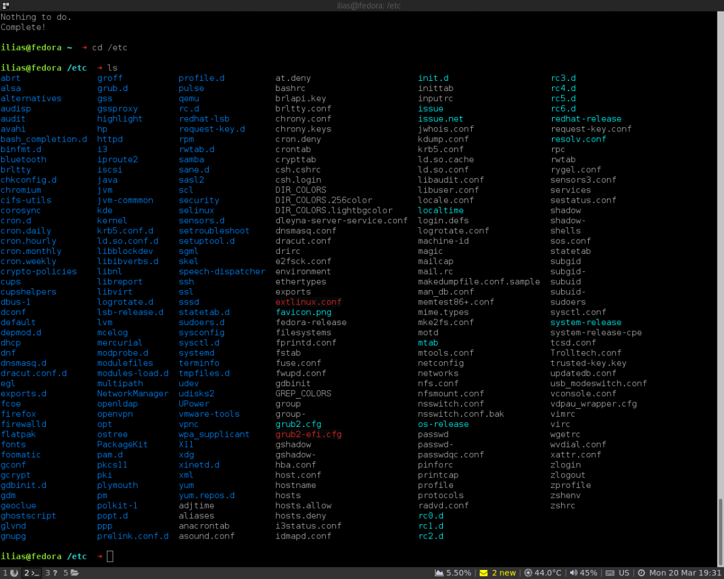Select the 'nsswitch.conf.bak' file name
This screenshot has width=724, height=579.
(x=461, y=414)
